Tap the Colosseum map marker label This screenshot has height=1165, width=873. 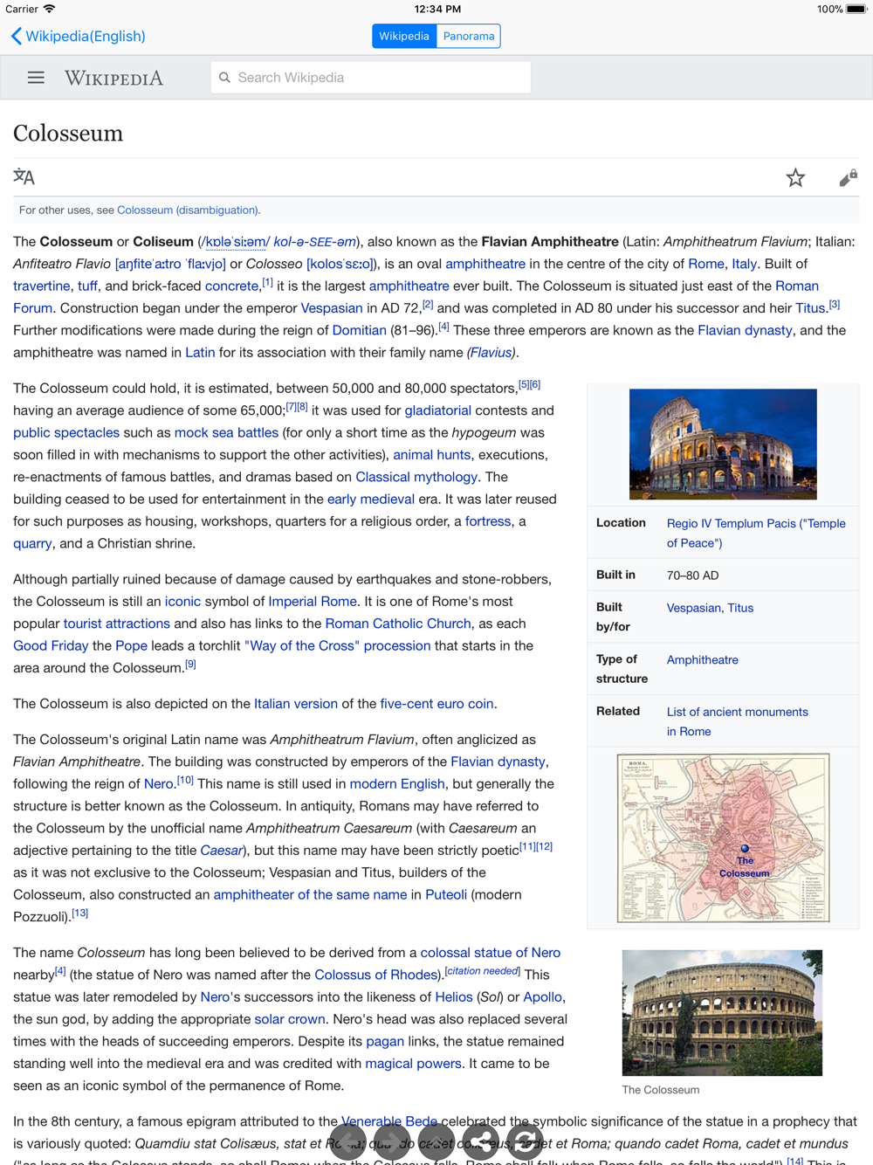click(x=745, y=867)
